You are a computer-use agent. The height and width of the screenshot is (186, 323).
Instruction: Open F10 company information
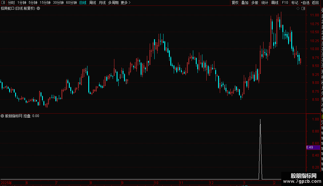(285, 3)
